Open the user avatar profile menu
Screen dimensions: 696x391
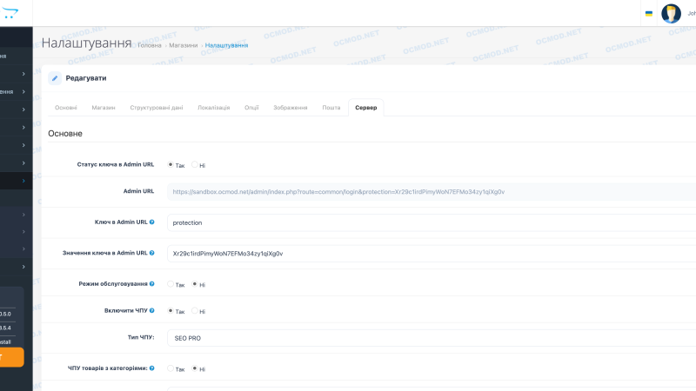[x=671, y=13]
